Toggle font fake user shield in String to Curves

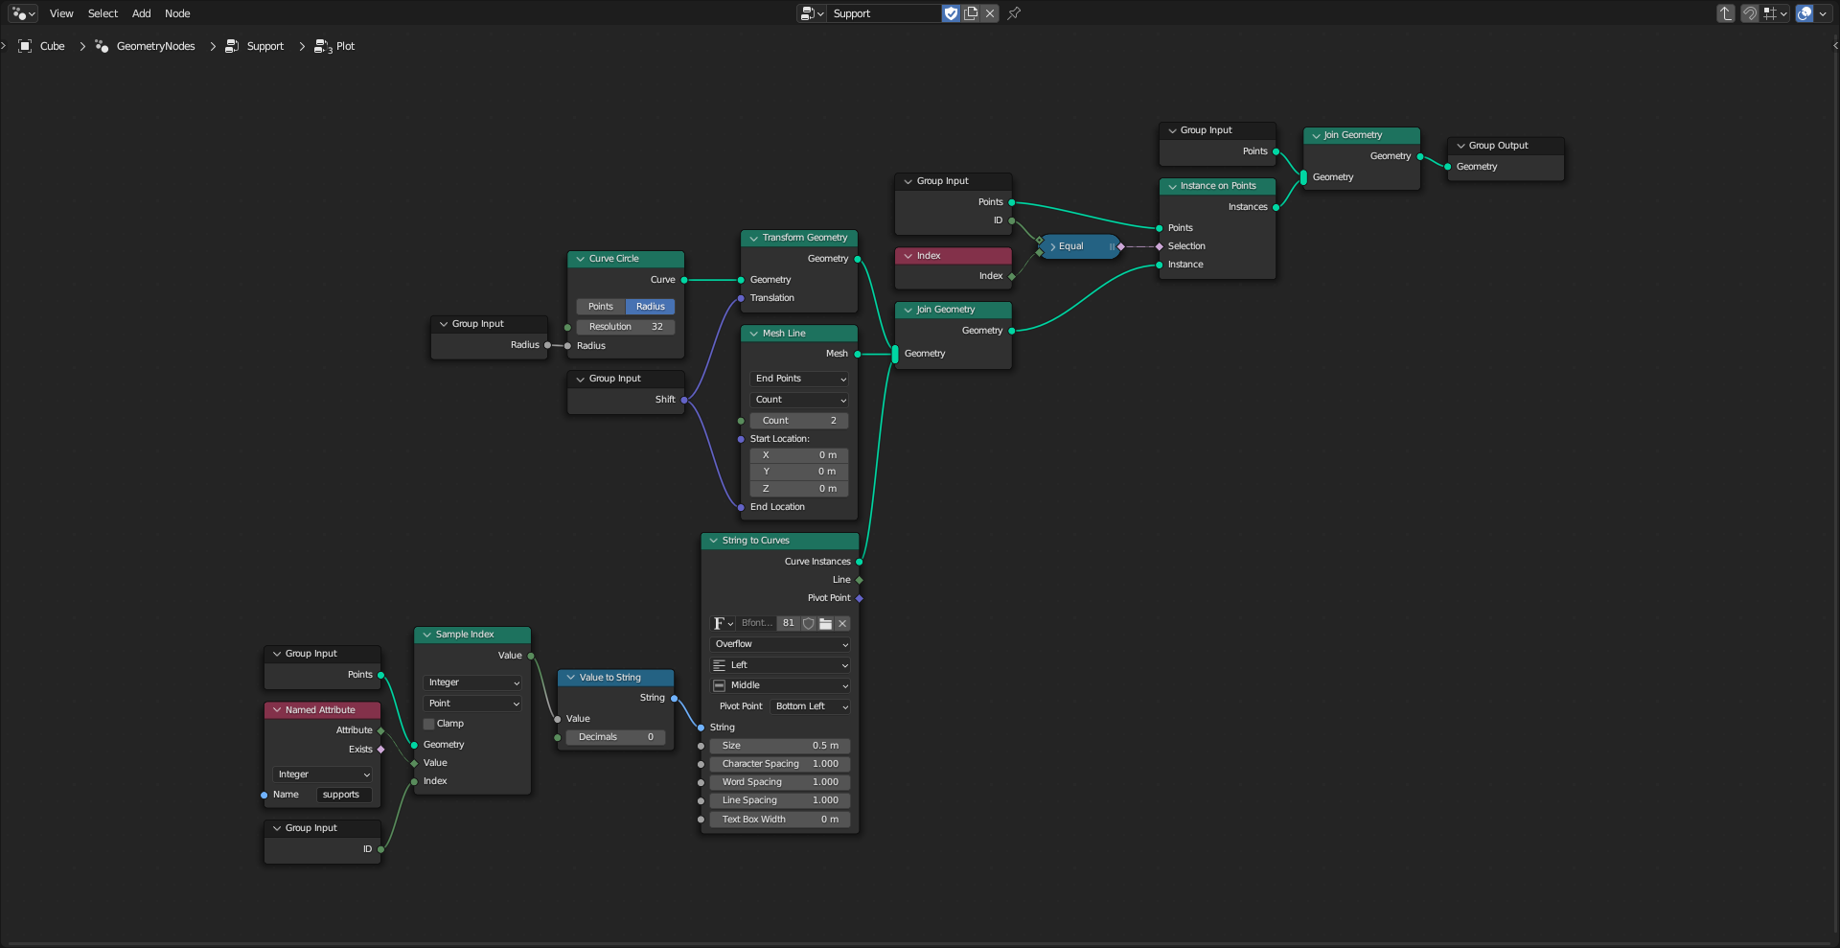coord(808,623)
